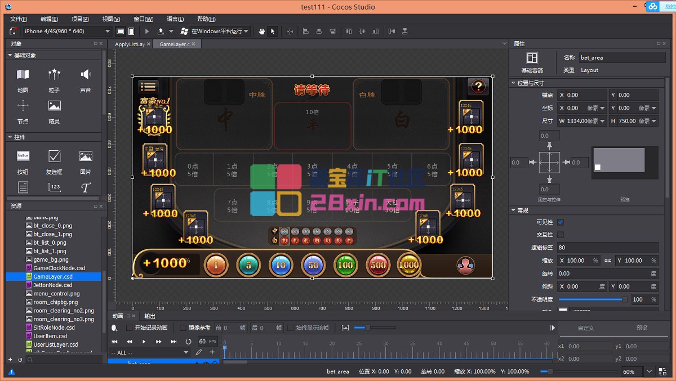Open the iPhone 4/4S resolution dropdown
Image resolution: width=676 pixels, height=381 pixels.
(67, 32)
